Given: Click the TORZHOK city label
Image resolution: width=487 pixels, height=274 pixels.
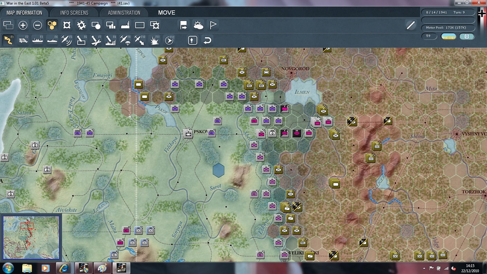Looking at the screenshot, I should (x=474, y=192).
